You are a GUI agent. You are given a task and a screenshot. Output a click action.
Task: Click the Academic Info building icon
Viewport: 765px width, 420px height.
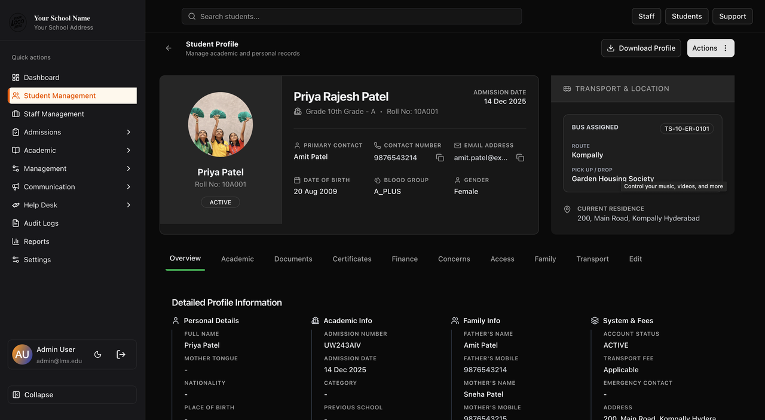pyautogui.click(x=316, y=321)
